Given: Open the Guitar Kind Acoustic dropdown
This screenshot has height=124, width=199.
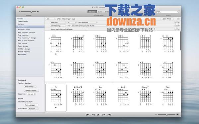Looking at the screenshot, I should coord(33,108).
